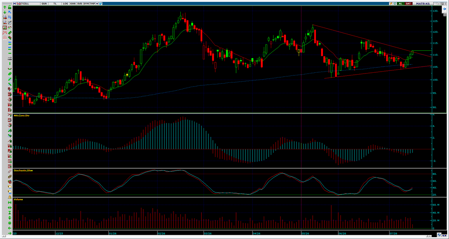Screen dimensions: 449x239
Task: Open the hammer tools icon
Action: click(10, 28)
